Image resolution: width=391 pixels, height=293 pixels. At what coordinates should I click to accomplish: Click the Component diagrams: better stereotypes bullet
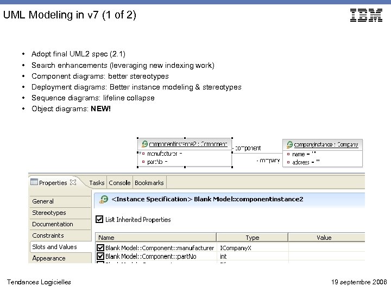100,77
